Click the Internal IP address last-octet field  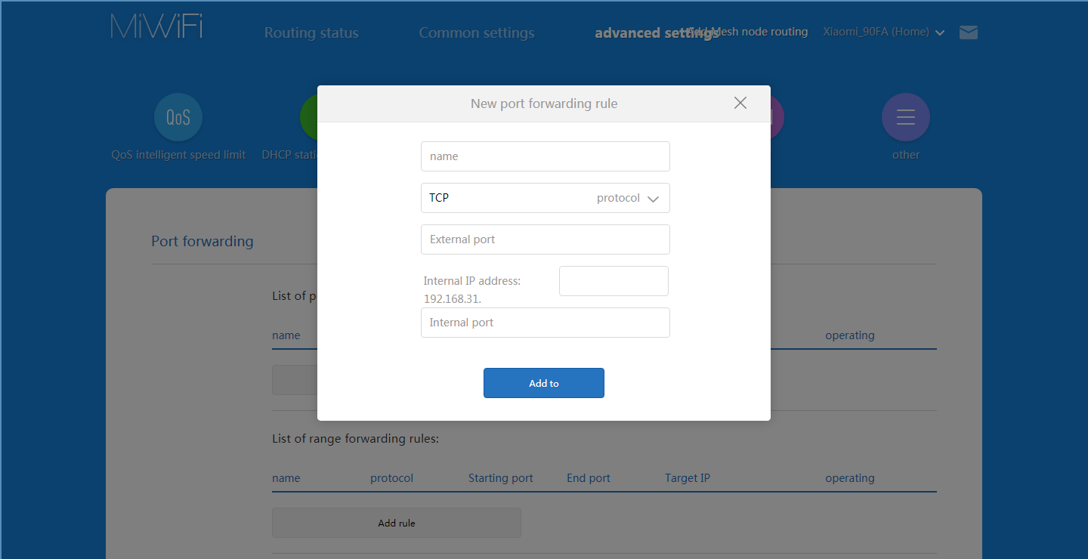tap(614, 281)
